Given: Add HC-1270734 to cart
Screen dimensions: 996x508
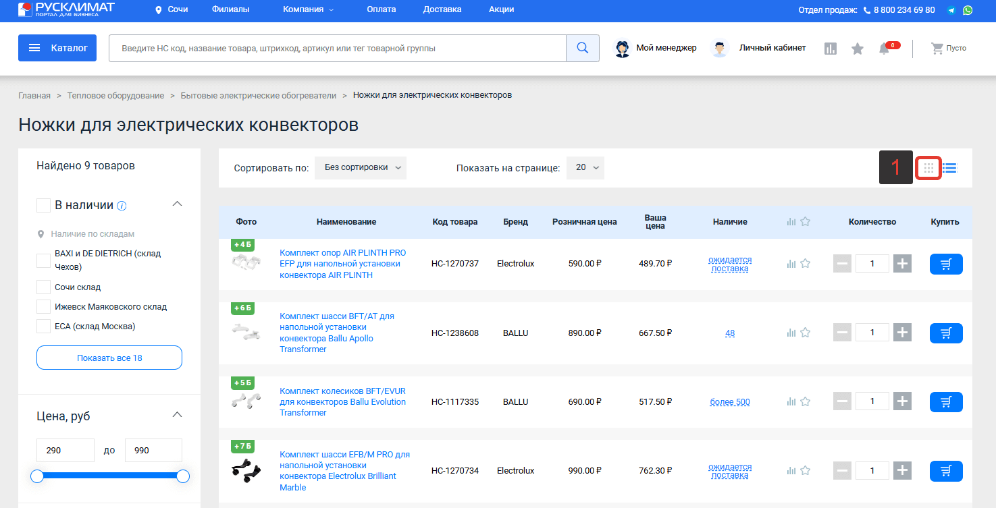Looking at the screenshot, I should 946,470.
